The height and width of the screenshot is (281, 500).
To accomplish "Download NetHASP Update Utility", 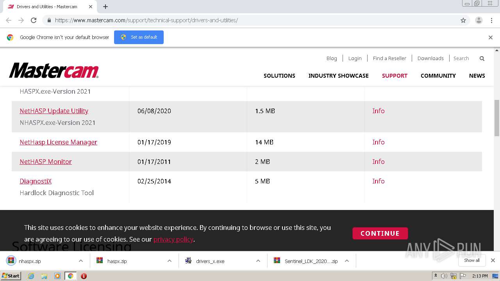I will click(x=54, y=111).
